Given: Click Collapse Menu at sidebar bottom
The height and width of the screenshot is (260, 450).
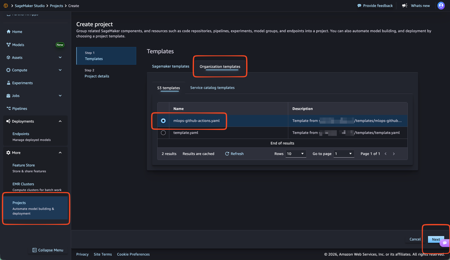Looking at the screenshot, I should pyautogui.click(x=48, y=250).
